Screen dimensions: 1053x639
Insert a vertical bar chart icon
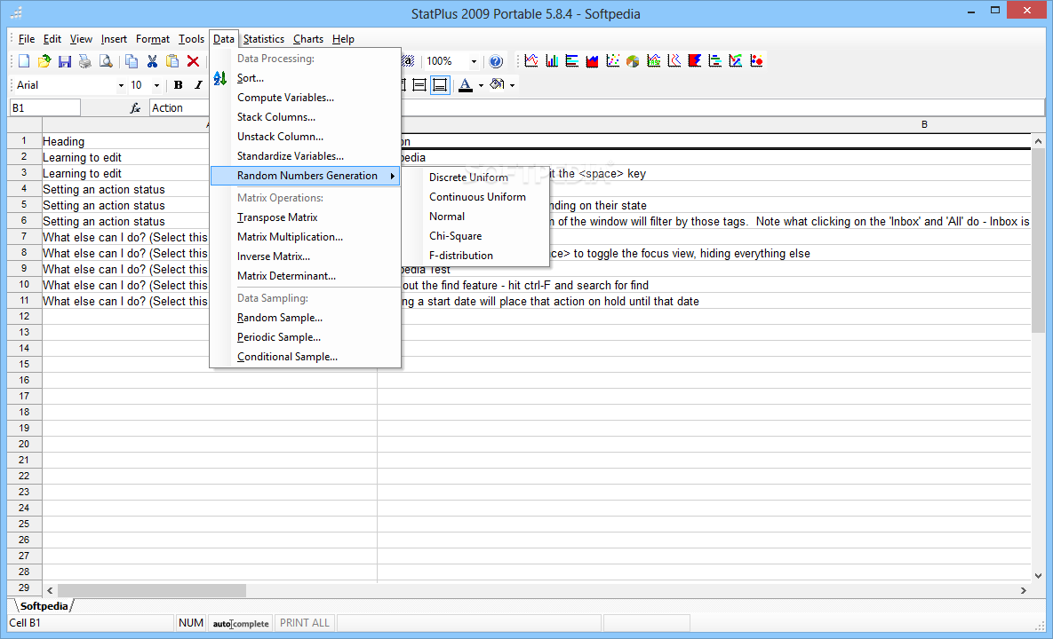(552, 61)
